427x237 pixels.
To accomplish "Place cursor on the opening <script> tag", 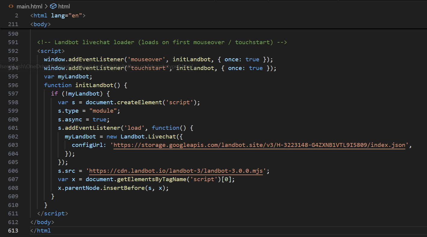I will 51,51.
